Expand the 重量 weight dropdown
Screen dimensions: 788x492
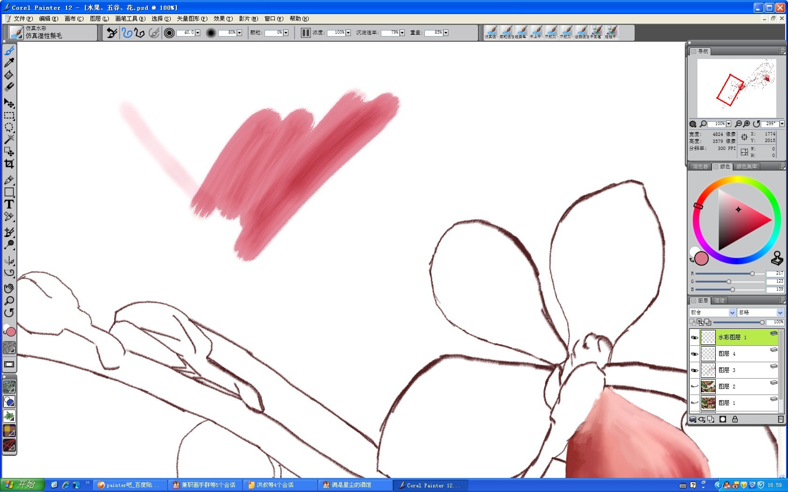click(446, 33)
